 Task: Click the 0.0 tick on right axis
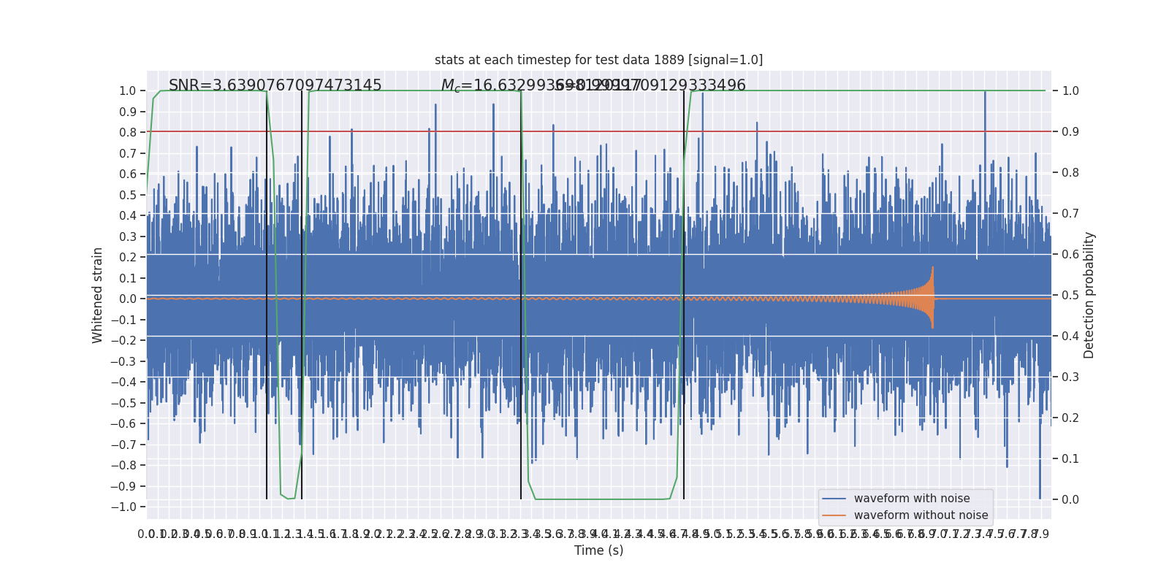coord(1070,499)
